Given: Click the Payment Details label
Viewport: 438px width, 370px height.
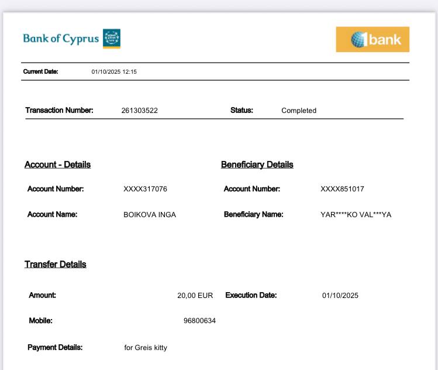Looking at the screenshot, I should [x=55, y=347].
